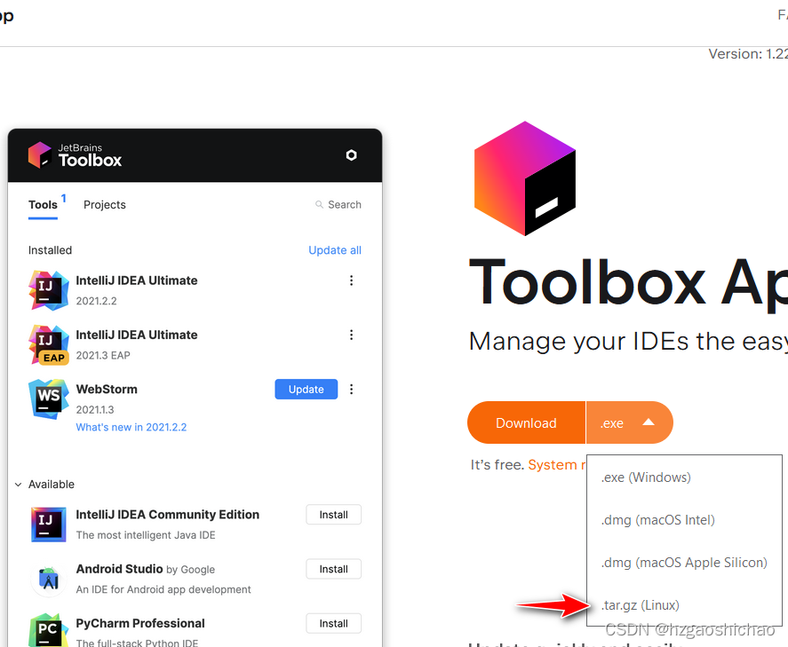Click the IntelliJ IDEA Ultimate EAP icon
Screen dimensions: 788x647
pos(48,345)
